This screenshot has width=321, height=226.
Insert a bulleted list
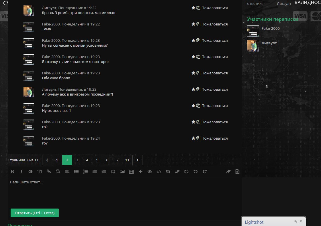coord(76,172)
